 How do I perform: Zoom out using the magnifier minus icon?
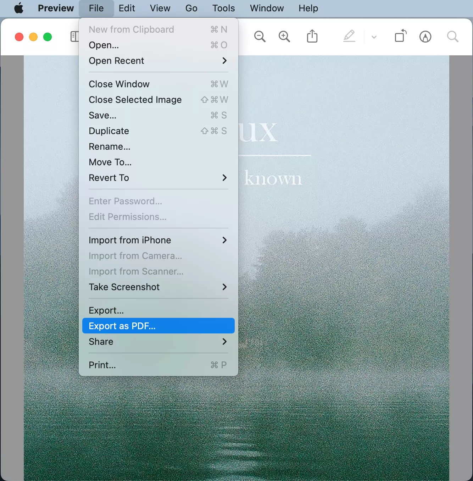coord(260,37)
